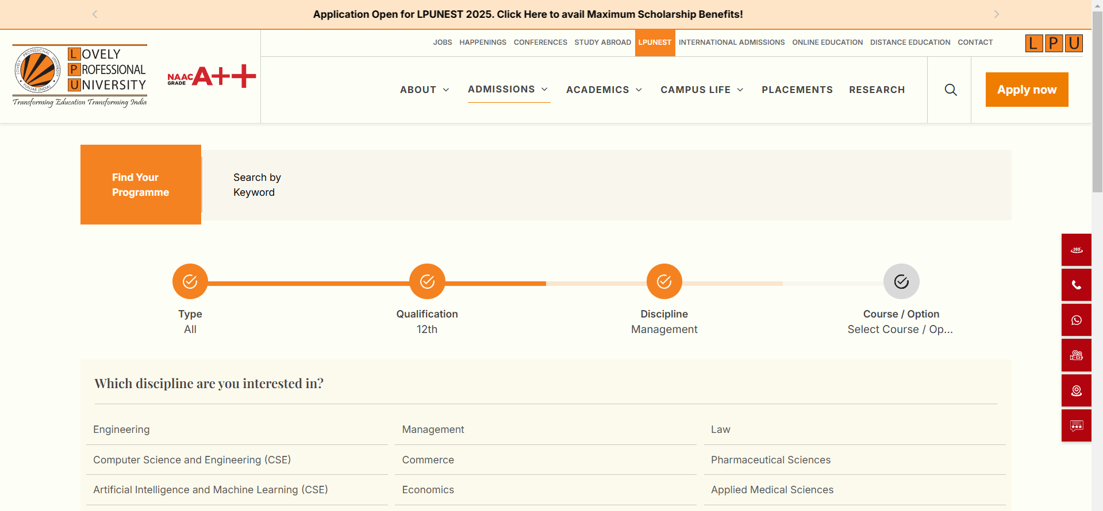Click the LPU orange letter logo
1103x511 pixels.
tap(1054, 43)
